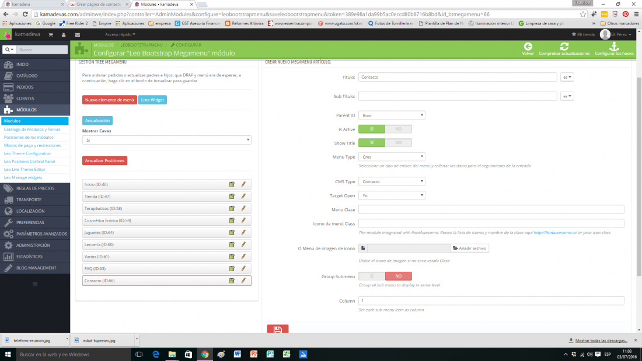Click the delete icon for Inicio (ID:46)
The width and height of the screenshot is (642, 361).
[x=232, y=184]
